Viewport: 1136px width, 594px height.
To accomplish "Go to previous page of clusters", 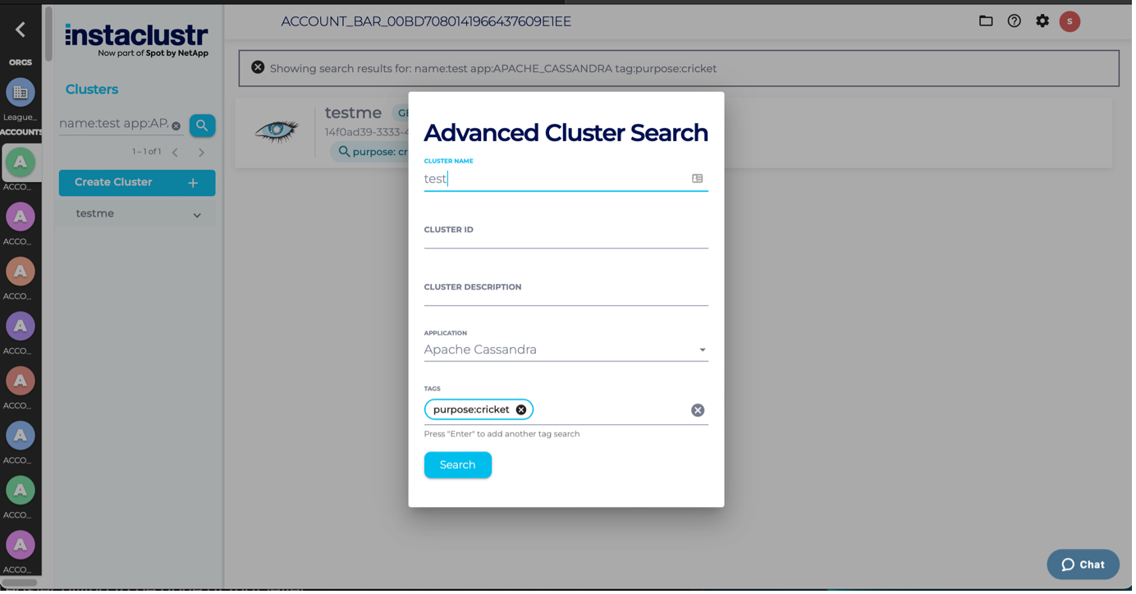I will (176, 153).
